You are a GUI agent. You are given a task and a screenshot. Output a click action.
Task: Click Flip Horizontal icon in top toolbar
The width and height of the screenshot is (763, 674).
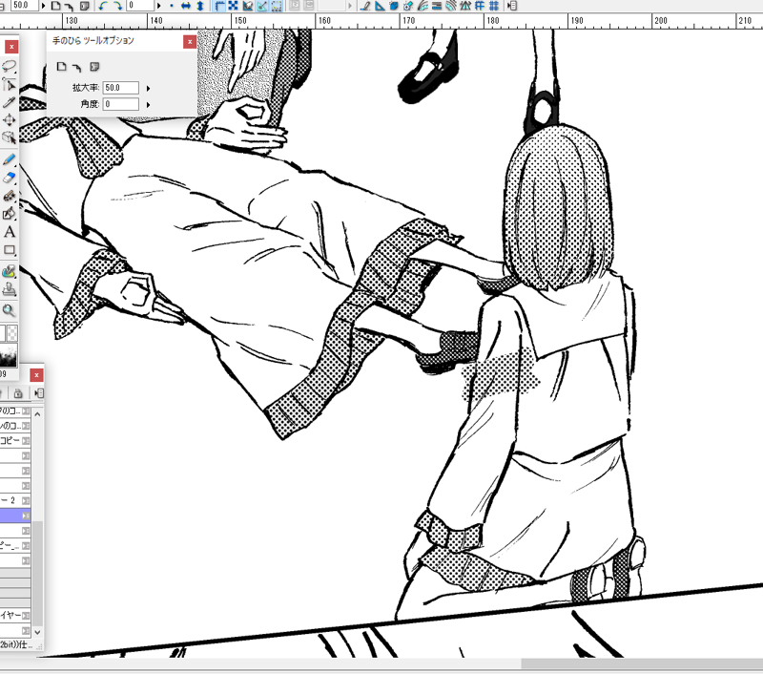186,6
